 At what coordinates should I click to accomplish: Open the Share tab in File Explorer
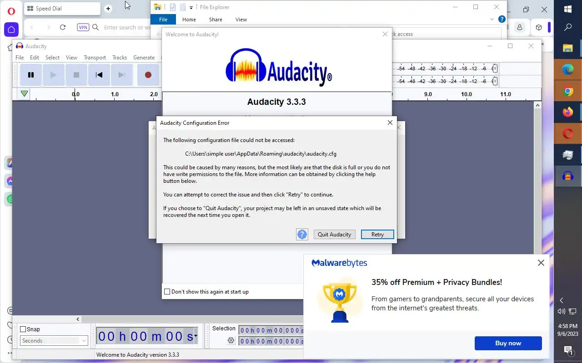pyautogui.click(x=216, y=20)
